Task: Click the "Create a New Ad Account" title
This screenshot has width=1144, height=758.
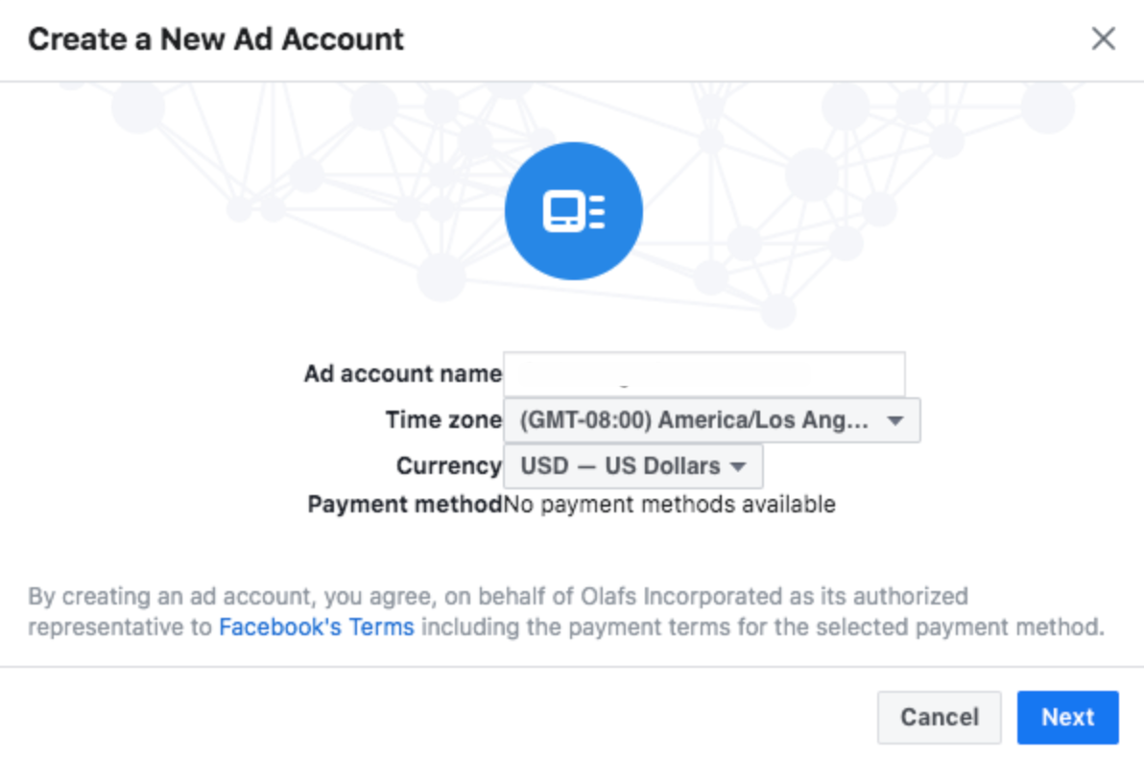Action: pyautogui.click(x=216, y=39)
